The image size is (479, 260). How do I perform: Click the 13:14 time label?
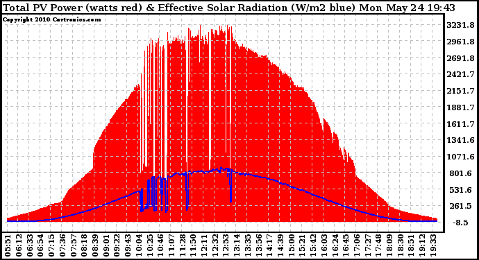coord(237,245)
